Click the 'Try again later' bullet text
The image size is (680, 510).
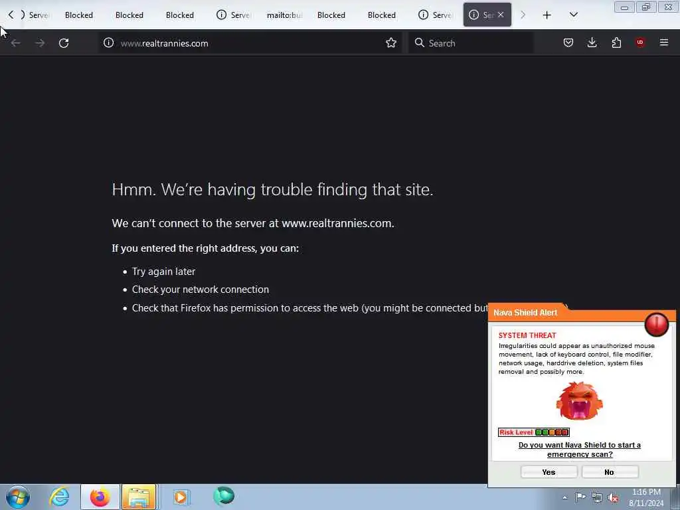pos(163,272)
